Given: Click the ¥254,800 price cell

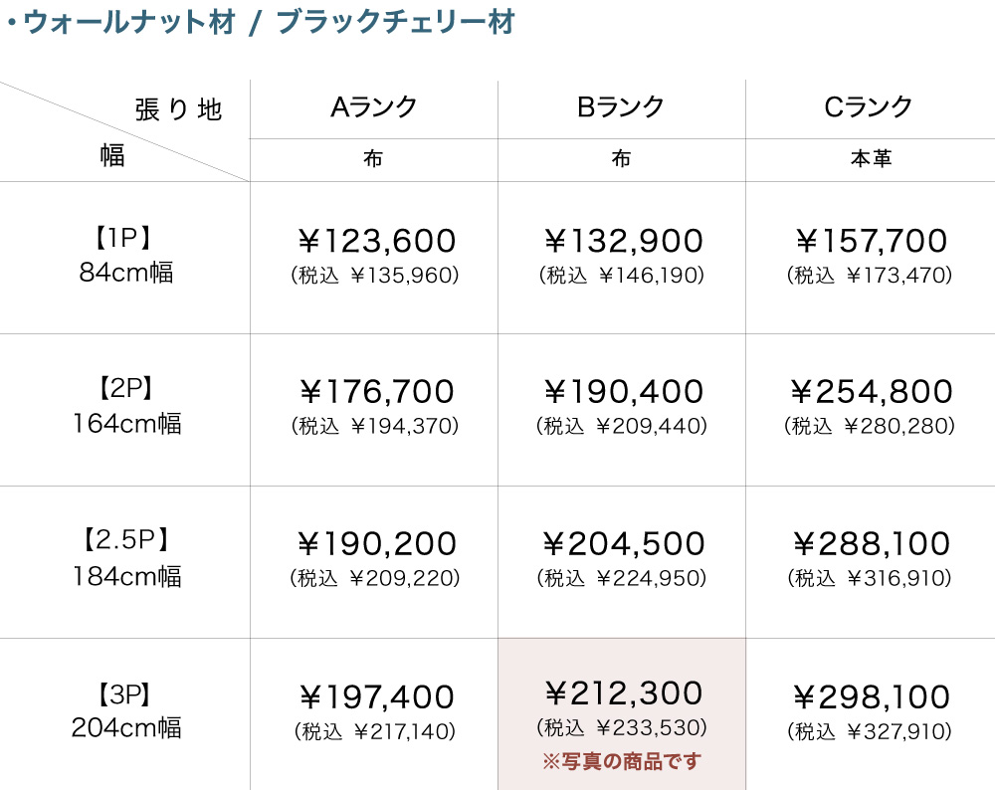Looking at the screenshot, I should pyautogui.click(x=871, y=407).
